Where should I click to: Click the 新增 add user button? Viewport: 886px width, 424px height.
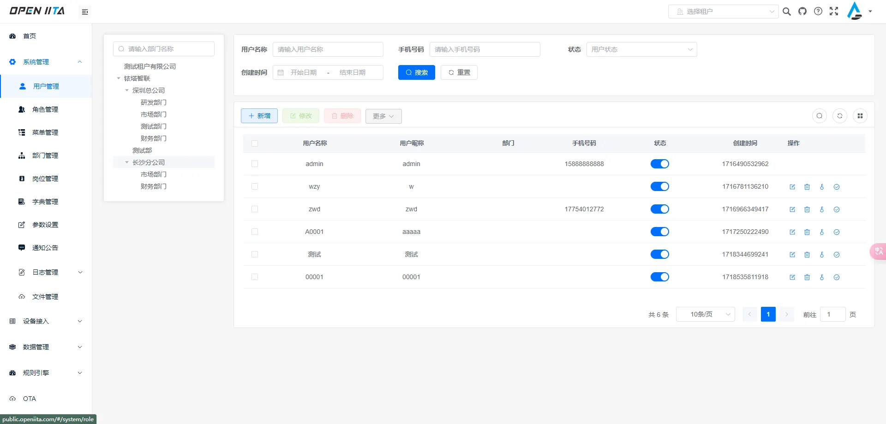click(x=259, y=116)
